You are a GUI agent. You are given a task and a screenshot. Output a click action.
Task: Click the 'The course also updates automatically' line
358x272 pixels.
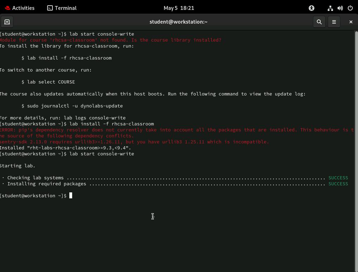click(x=153, y=94)
